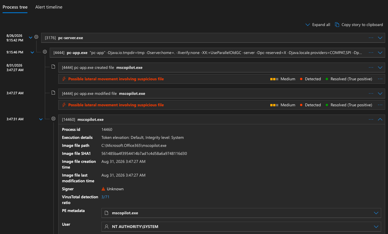388x234 pixels.
Task: Click Detected status on second alert
Action: click(x=310, y=105)
